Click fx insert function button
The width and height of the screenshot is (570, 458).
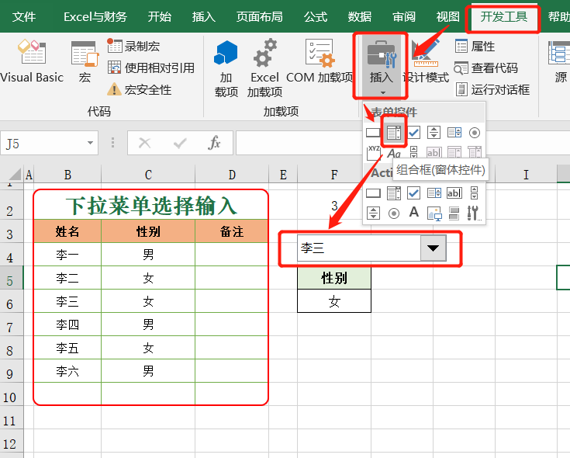tap(215, 143)
